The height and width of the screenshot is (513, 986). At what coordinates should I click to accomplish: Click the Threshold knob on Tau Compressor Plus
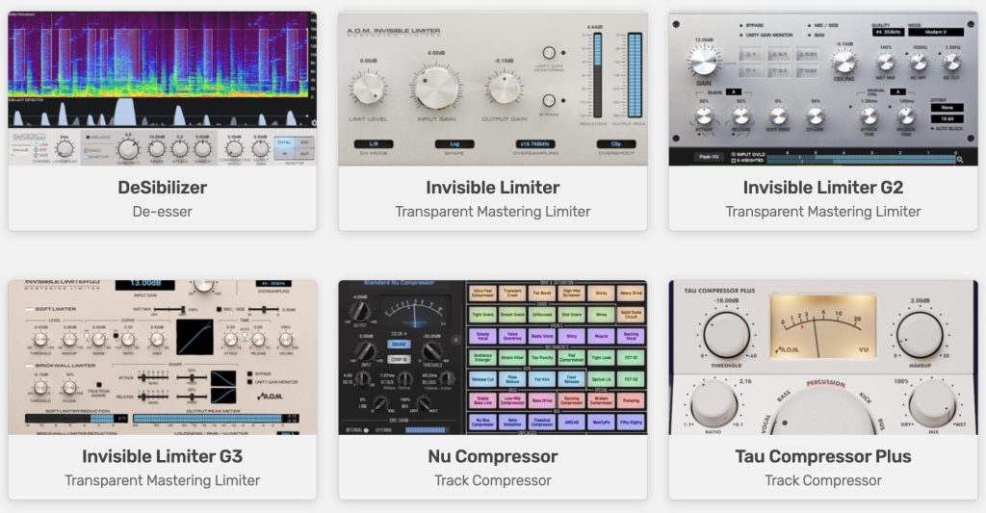[x=726, y=335]
